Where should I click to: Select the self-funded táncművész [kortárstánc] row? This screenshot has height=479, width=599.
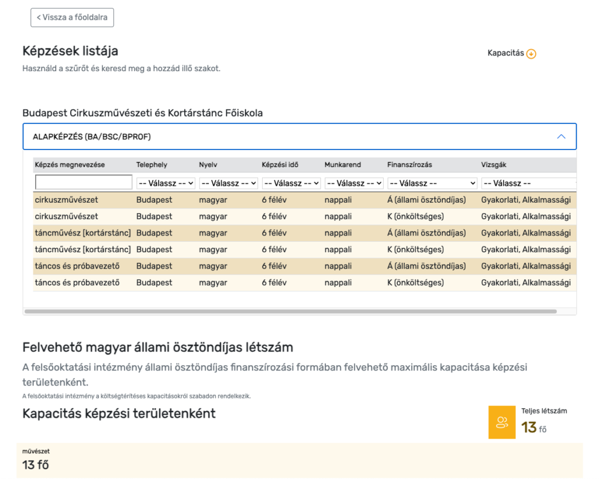click(x=304, y=250)
